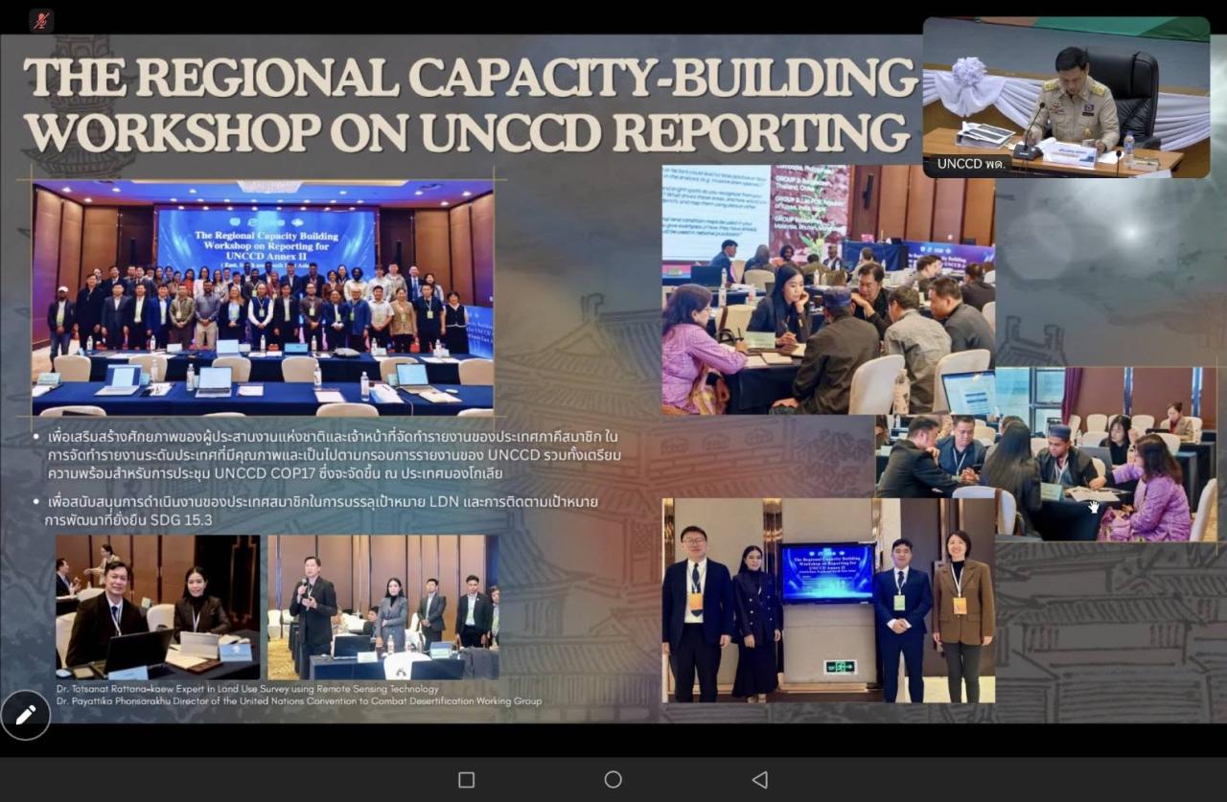
Task: Click the bullet text ending in "SDG 15.3"
Action: point(322,511)
